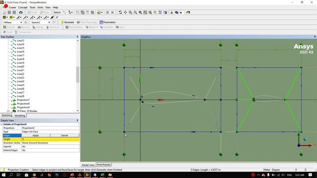Click the Target field value
This screenshot has width=317, height=178.
click(50, 139)
